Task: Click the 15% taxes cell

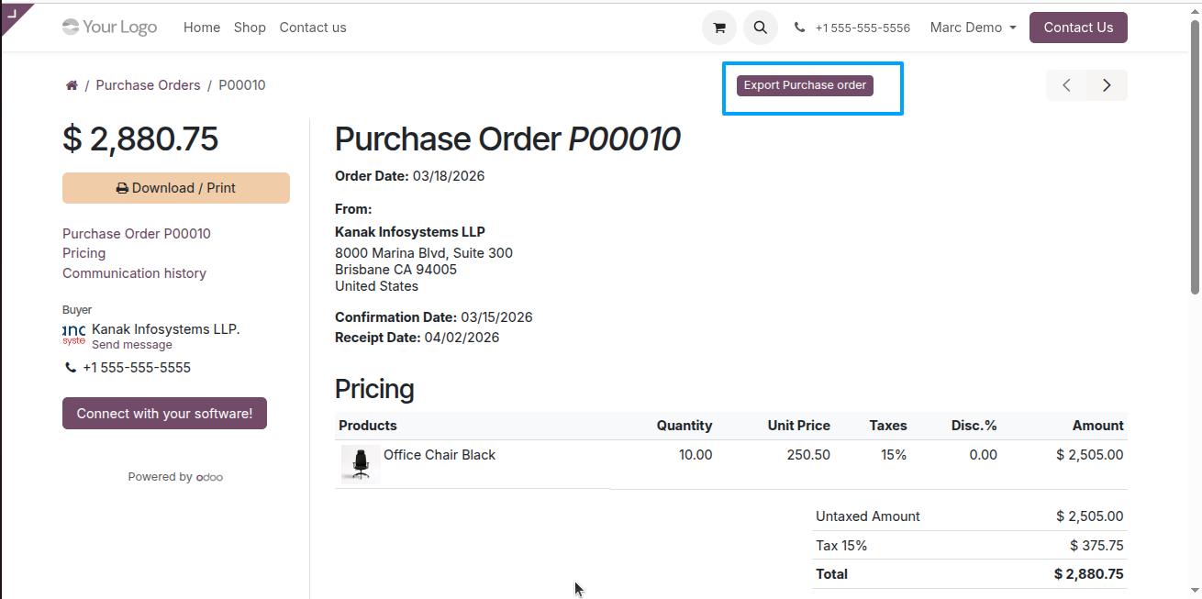Action: [894, 455]
